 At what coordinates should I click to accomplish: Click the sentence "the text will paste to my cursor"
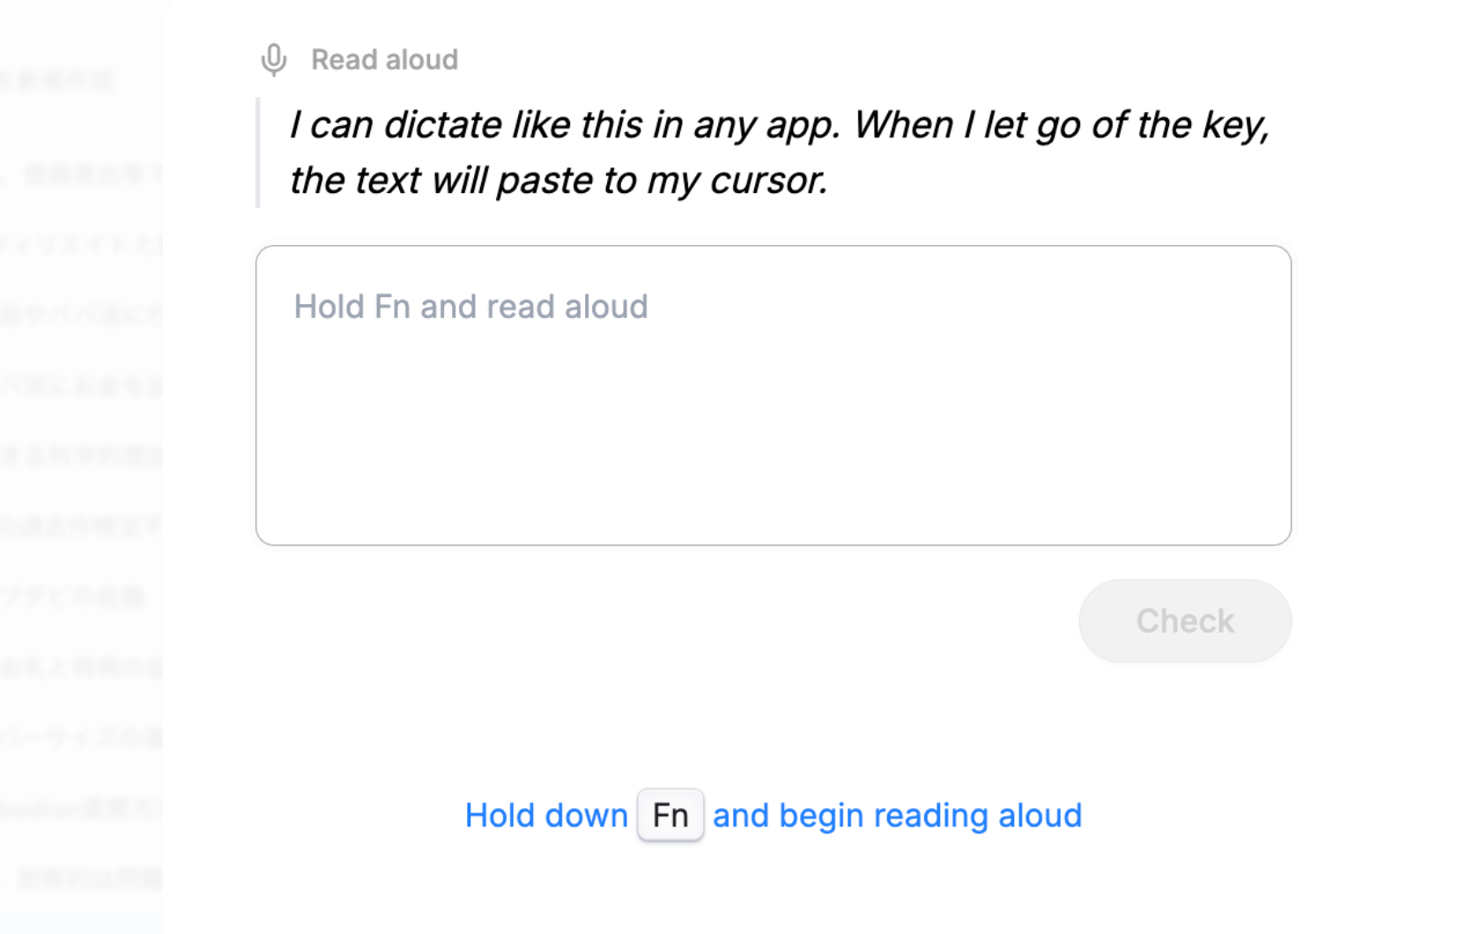(559, 181)
